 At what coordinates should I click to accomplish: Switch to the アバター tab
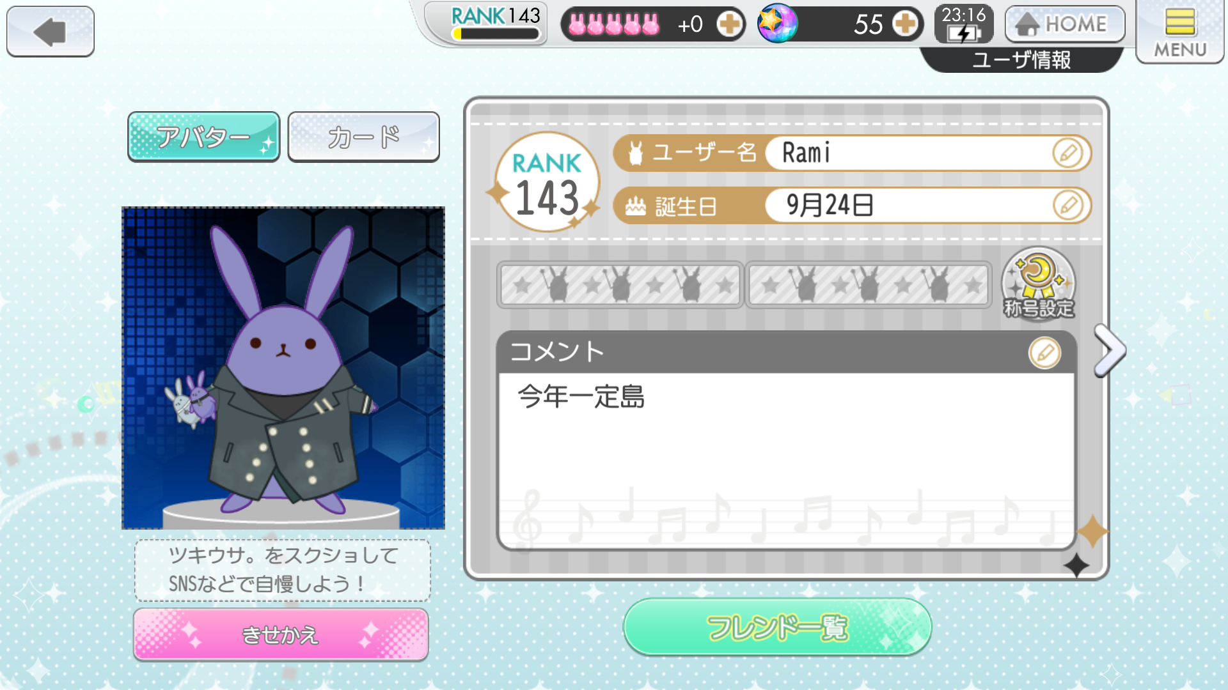coord(204,137)
